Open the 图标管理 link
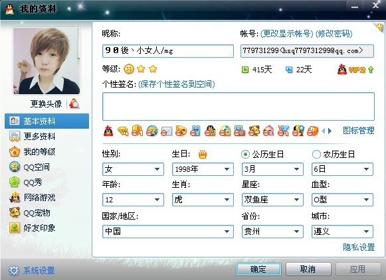The height and width of the screenshot is (280, 386). pyautogui.click(x=359, y=131)
